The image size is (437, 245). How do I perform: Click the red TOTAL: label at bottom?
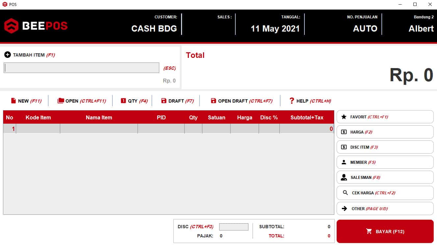pos(276,236)
